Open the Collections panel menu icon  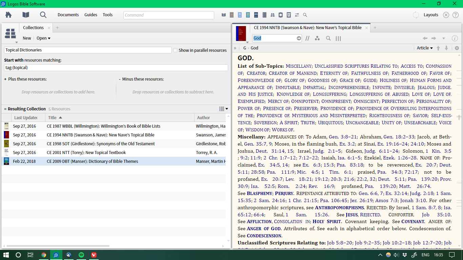pos(11,34)
